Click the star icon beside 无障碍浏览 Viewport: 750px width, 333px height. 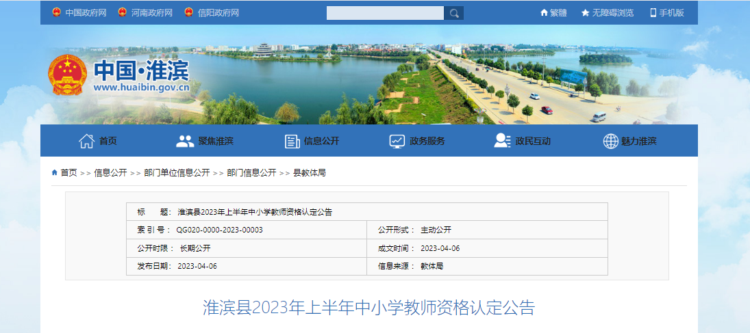point(586,13)
